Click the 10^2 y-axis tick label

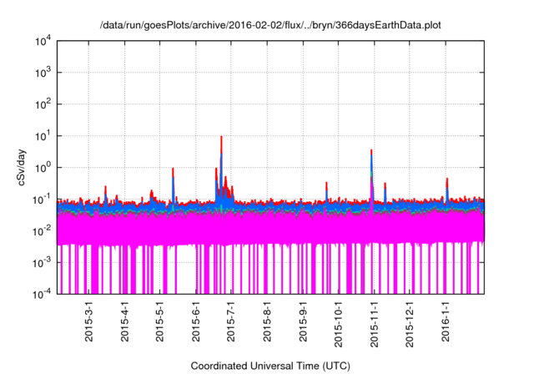click(x=43, y=104)
